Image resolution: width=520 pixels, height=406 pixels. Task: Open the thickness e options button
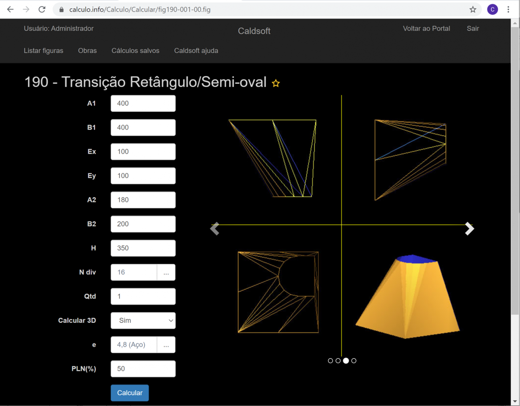click(166, 345)
